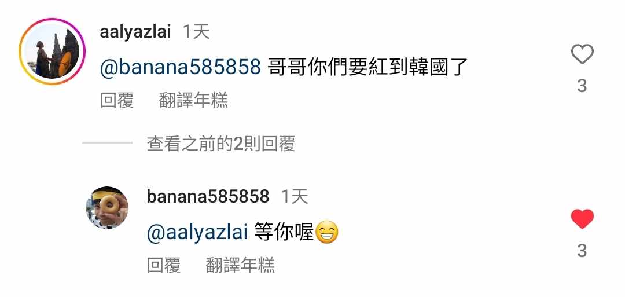
Task: Expand the previous 2 replies
Action: click(x=221, y=144)
